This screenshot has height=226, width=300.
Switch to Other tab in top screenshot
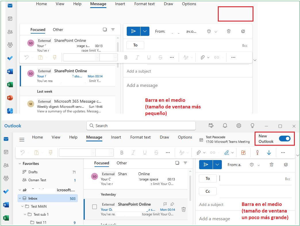pos(58,30)
